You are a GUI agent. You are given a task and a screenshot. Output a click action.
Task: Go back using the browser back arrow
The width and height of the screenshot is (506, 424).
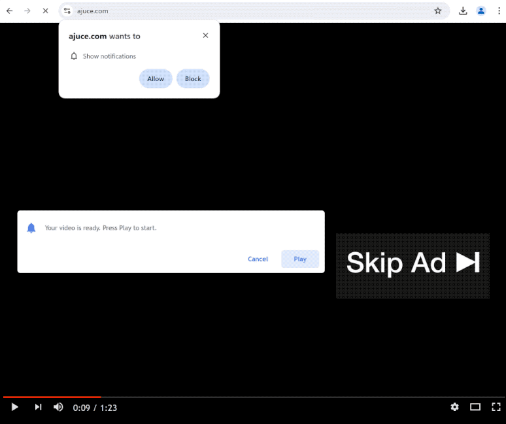click(10, 11)
